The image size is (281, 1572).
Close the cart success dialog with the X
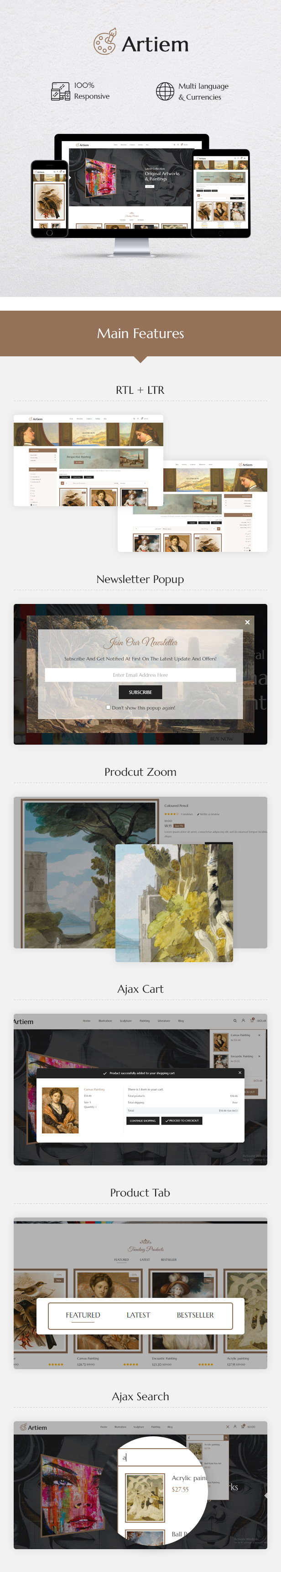pos(239,1072)
